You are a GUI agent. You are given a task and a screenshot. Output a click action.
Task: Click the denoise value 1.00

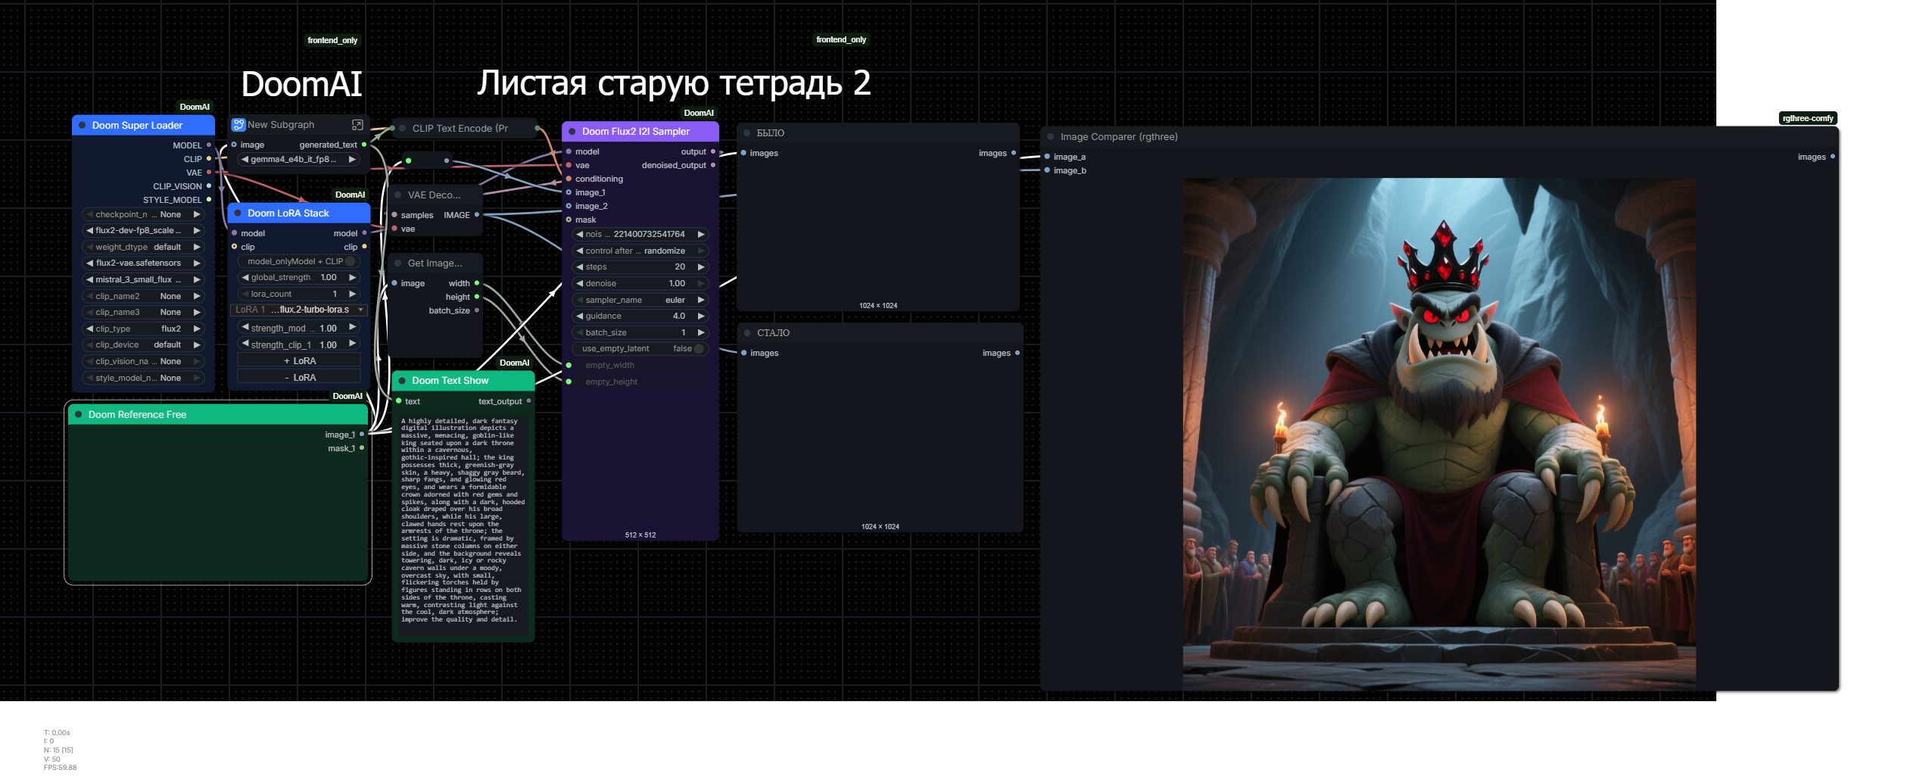(677, 284)
